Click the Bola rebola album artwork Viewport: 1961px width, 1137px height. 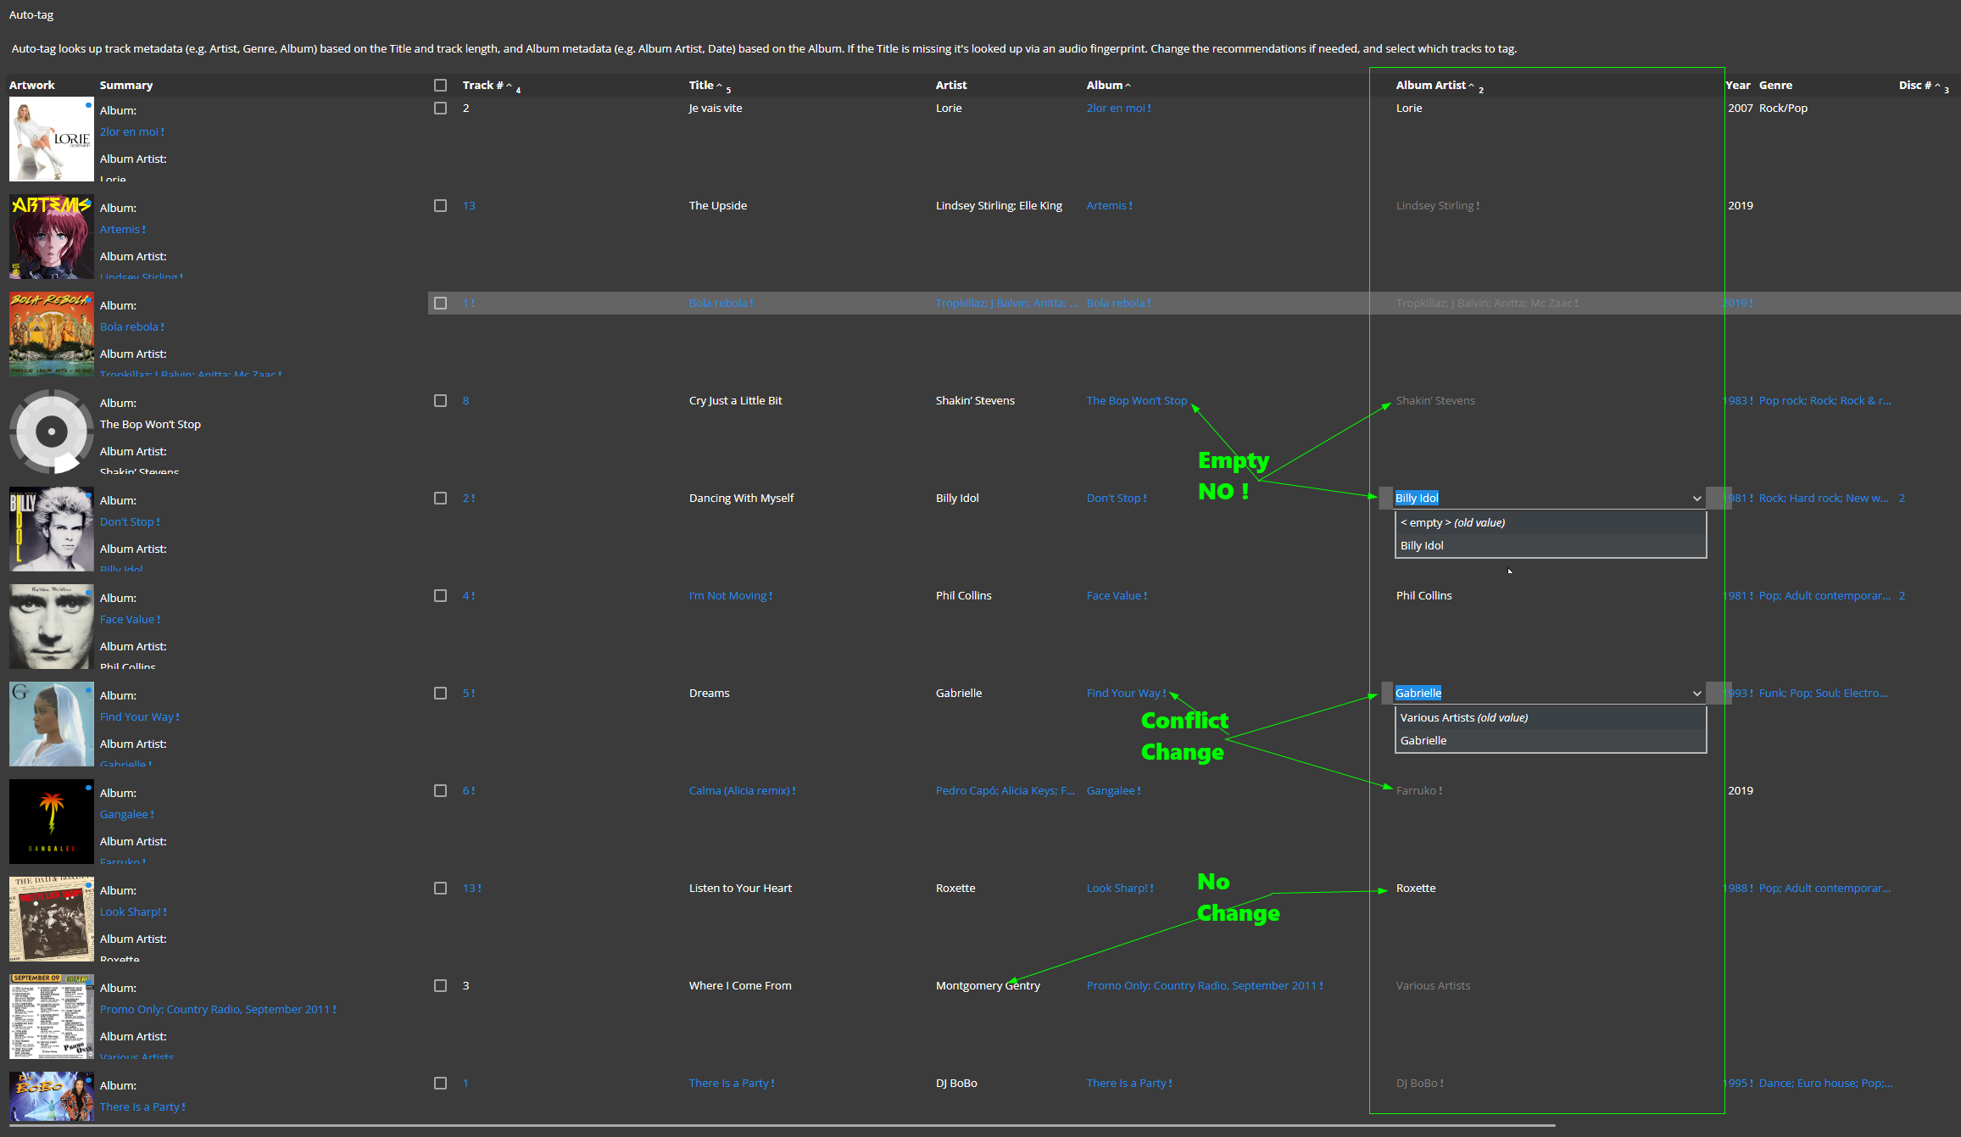(51, 334)
